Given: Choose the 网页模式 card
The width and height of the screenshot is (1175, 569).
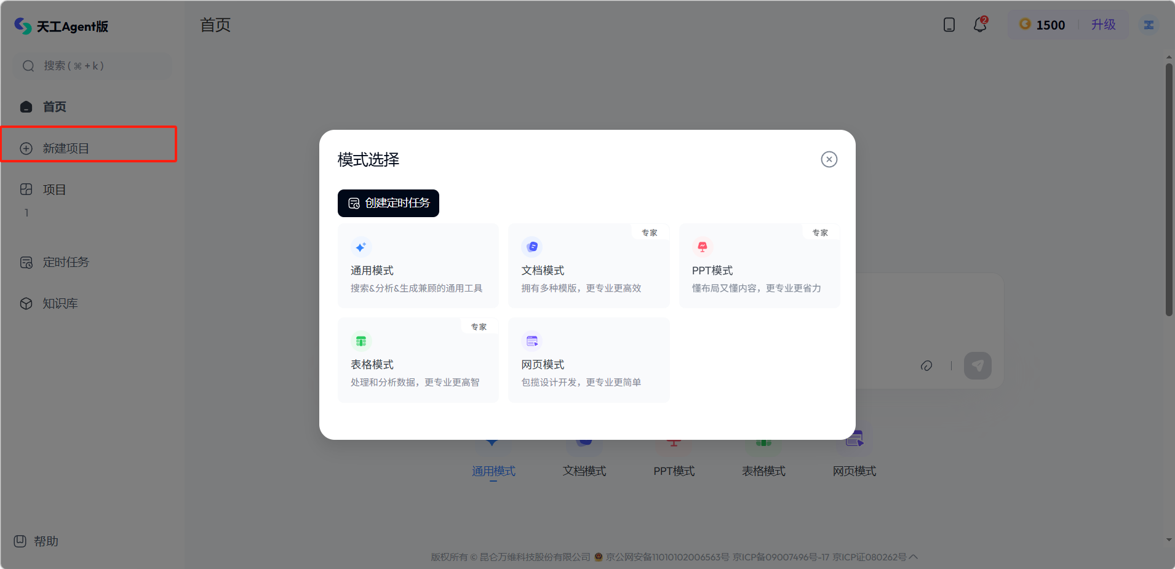Looking at the screenshot, I should pos(588,360).
